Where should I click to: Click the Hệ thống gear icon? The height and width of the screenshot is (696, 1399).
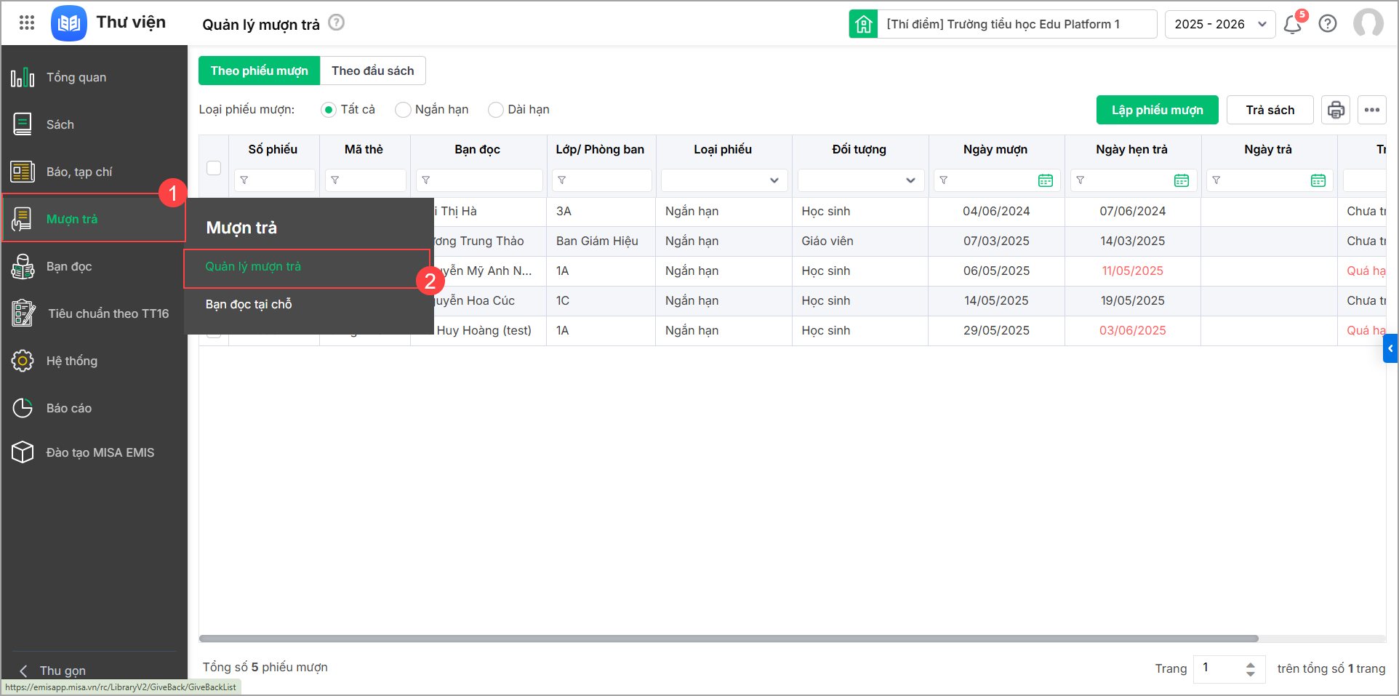(x=23, y=361)
